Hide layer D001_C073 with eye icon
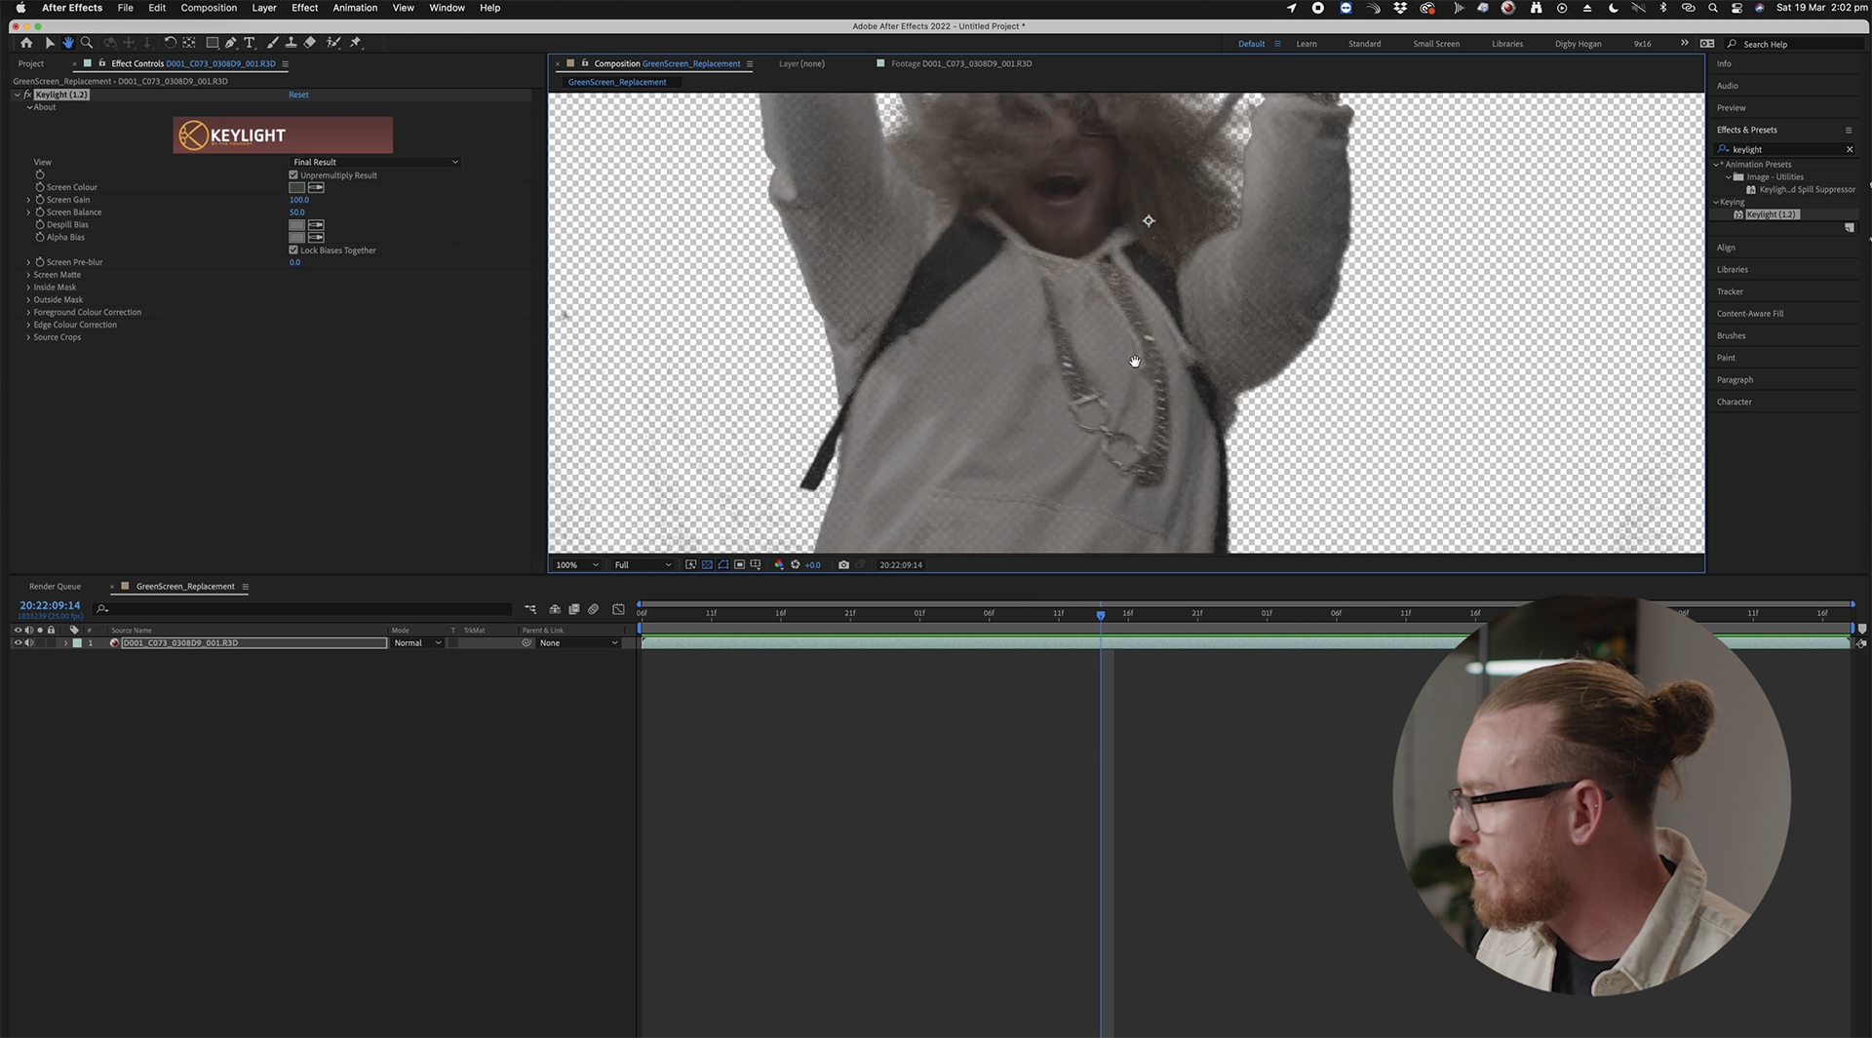The height and width of the screenshot is (1038, 1872). coord(17,643)
